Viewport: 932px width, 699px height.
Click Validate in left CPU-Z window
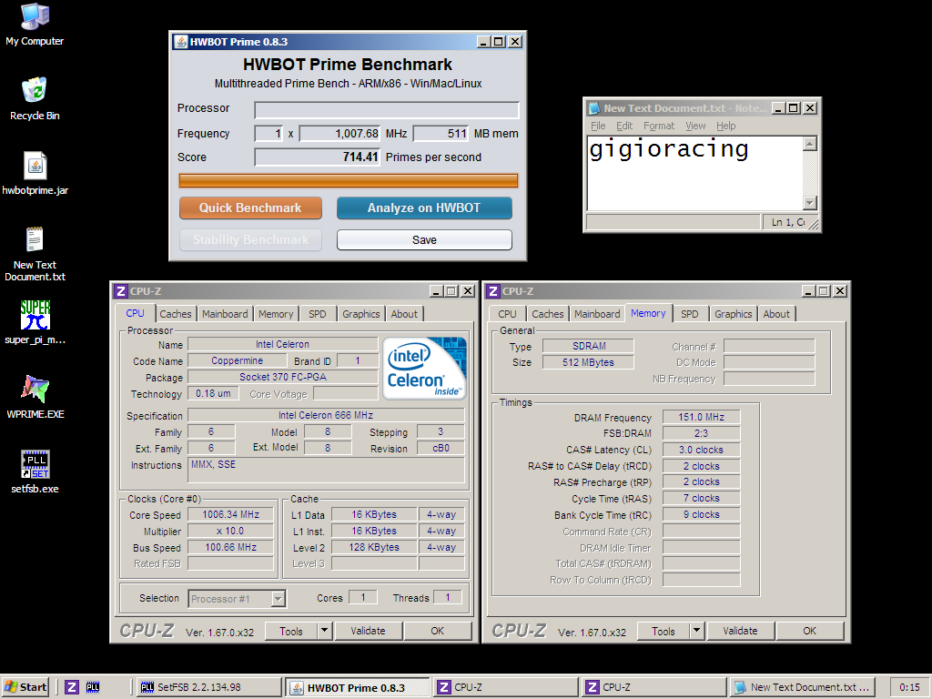click(x=368, y=632)
